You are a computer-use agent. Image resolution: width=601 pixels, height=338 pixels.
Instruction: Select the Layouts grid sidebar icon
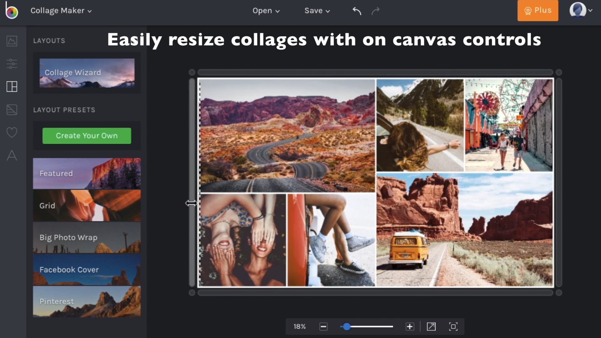click(12, 86)
